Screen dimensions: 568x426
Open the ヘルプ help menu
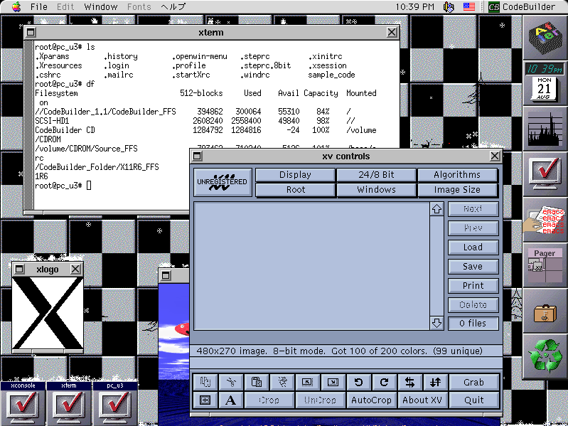tap(173, 7)
